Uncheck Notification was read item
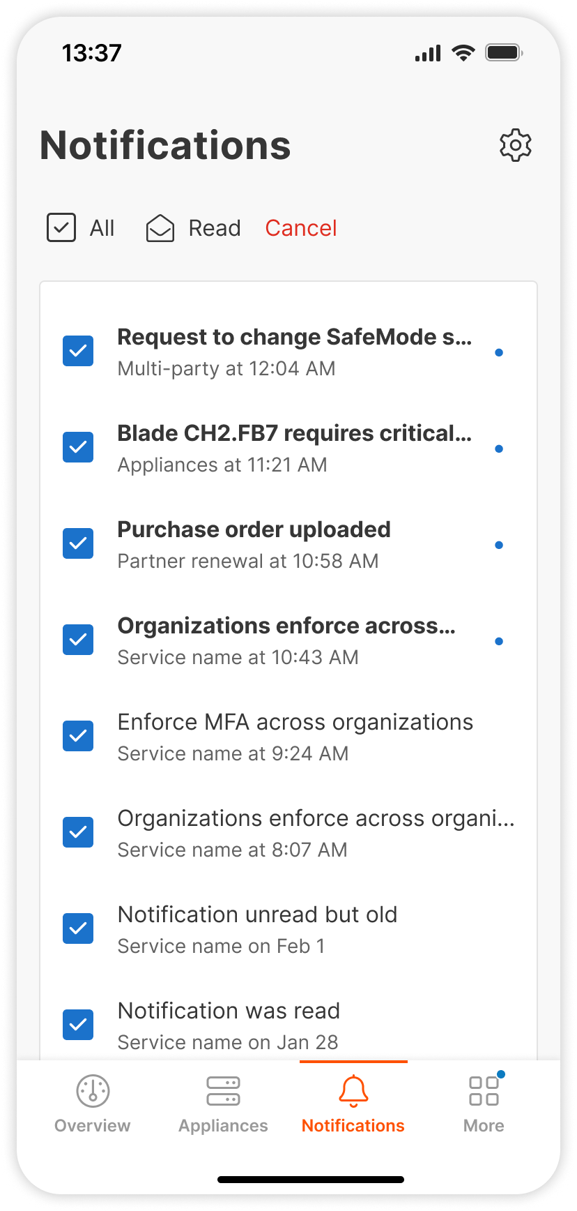This screenshot has height=1211, width=577. (78, 1025)
